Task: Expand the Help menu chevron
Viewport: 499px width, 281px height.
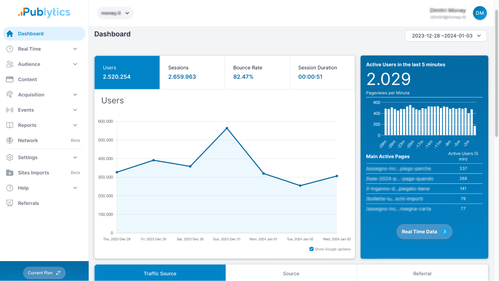Action: (x=75, y=188)
